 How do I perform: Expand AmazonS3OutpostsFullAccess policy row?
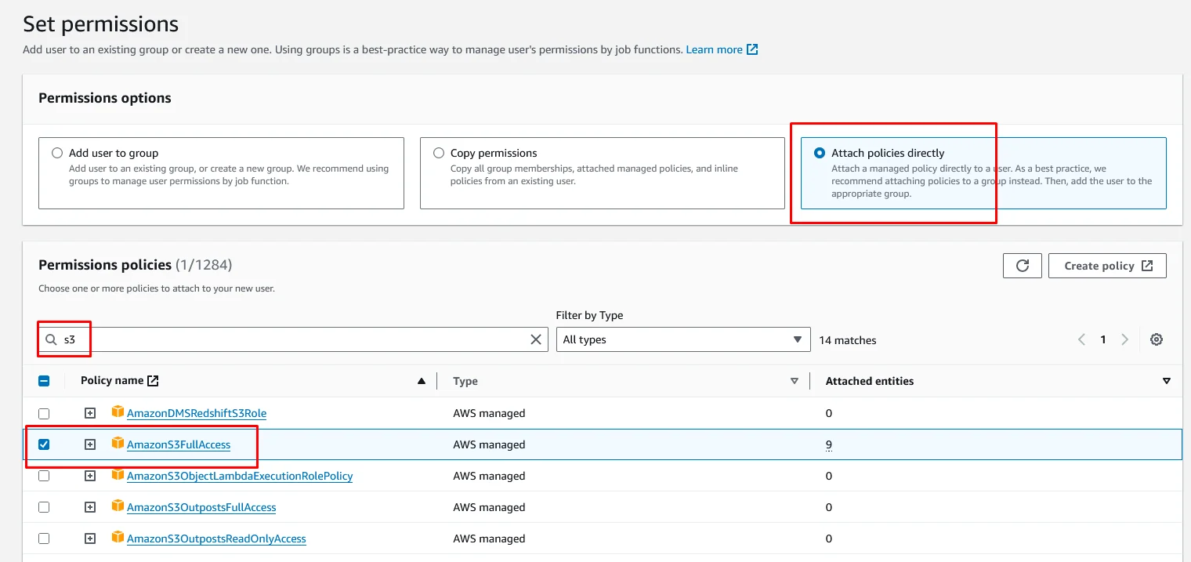point(90,507)
